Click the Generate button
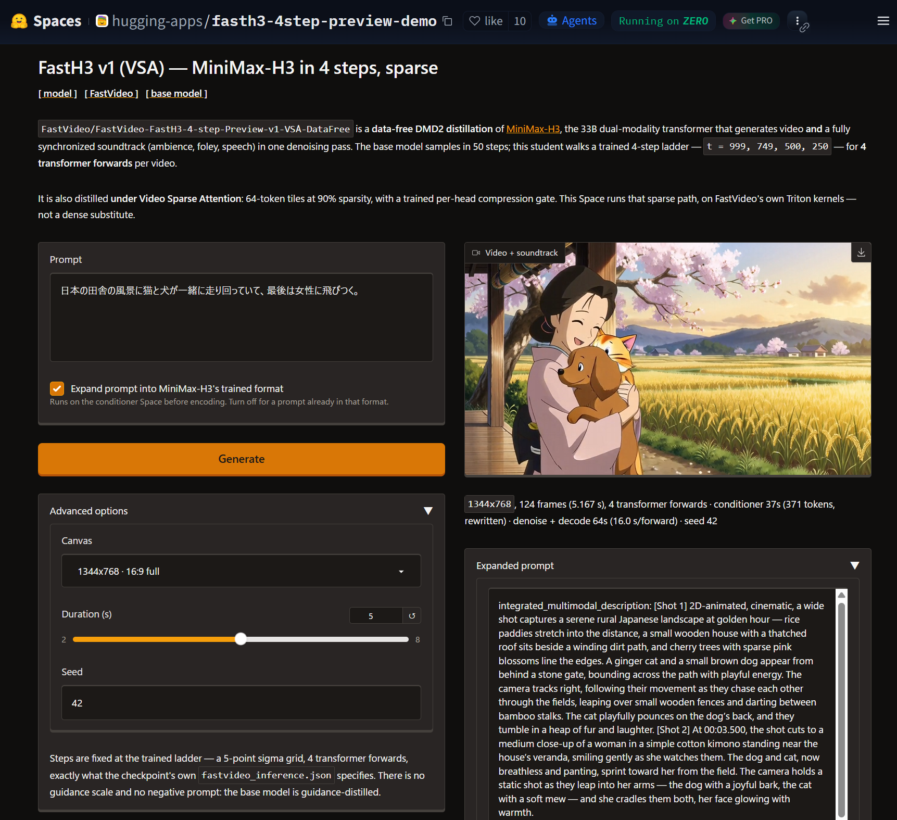The image size is (897, 820). (242, 459)
